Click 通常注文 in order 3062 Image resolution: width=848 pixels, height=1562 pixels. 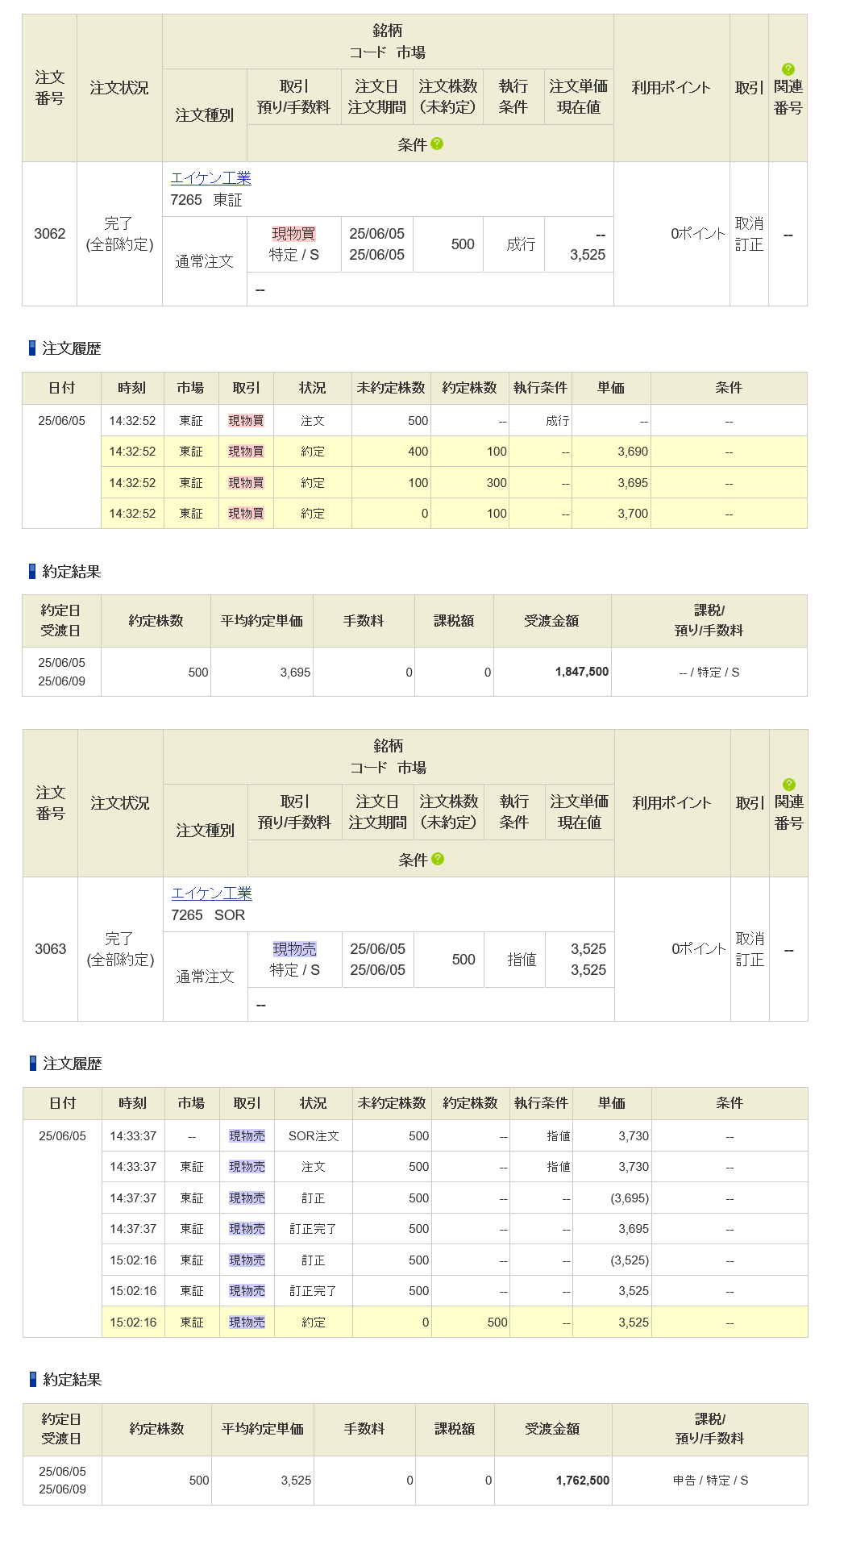[x=204, y=261]
